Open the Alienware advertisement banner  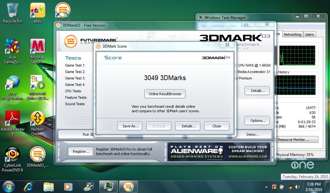pyautogui.click(x=219, y=152)
